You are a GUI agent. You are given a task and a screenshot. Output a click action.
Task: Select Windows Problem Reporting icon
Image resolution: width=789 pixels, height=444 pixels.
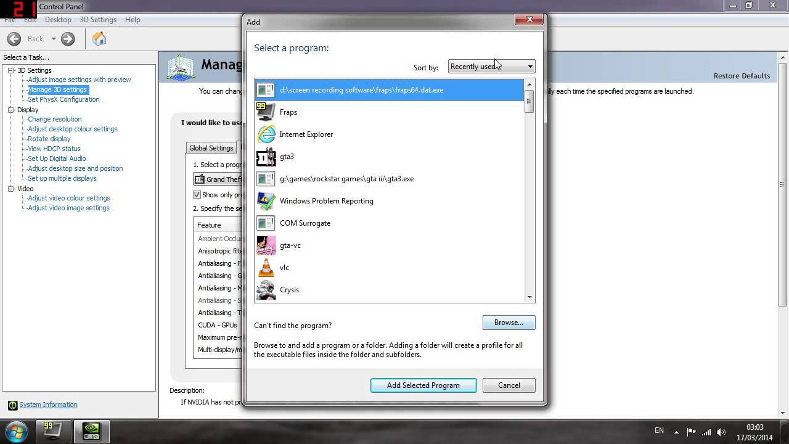tap(266, 201)
